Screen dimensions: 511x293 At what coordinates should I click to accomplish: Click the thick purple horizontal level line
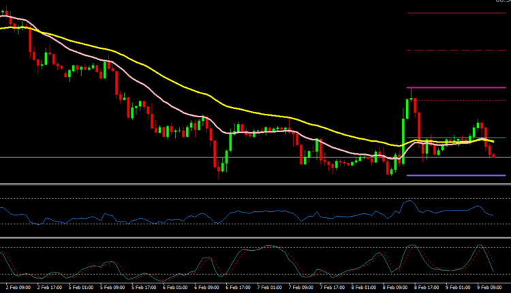pos(450,175)
